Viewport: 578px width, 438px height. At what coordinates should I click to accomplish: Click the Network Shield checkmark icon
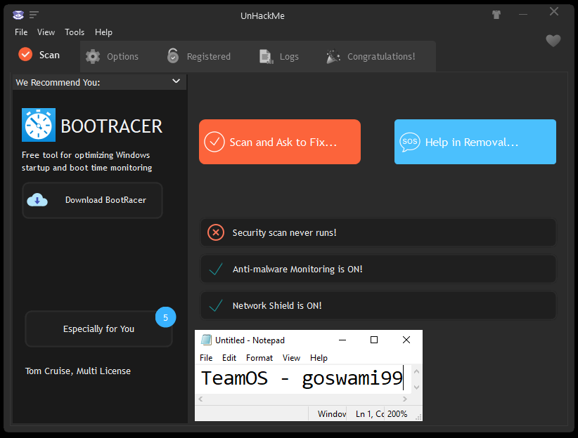pyautogui.click(x=216, y=305)
